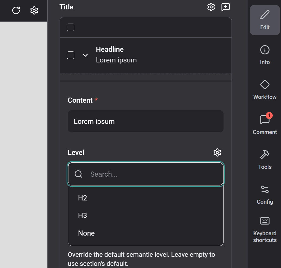Show Keyboard shortcuts panel

coord(265,230)
